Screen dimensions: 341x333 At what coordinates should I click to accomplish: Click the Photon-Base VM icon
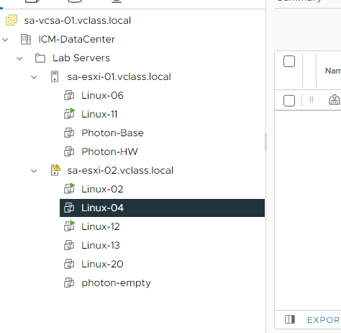point(69,133)
